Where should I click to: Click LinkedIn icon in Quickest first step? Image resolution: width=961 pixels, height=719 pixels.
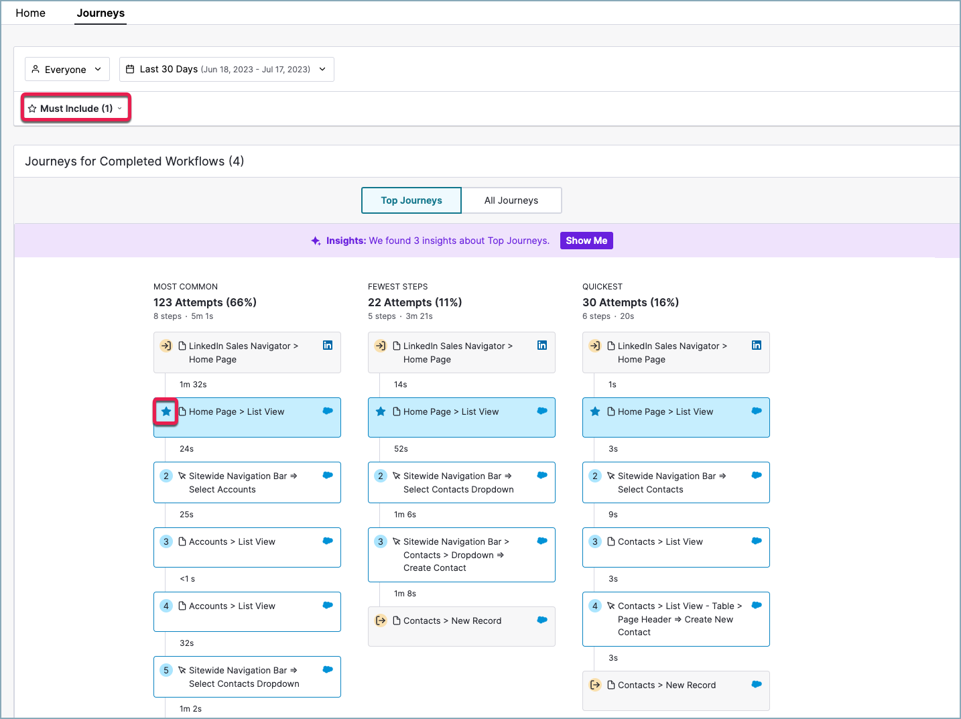[757, 345]
